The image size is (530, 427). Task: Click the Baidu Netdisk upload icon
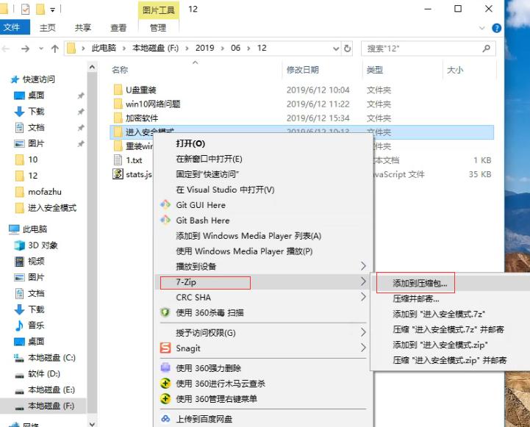(165, 419)
